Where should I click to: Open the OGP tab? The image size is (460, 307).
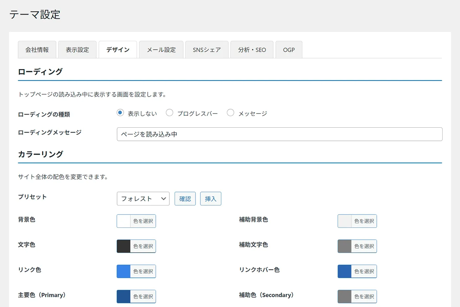pos(289,50)
